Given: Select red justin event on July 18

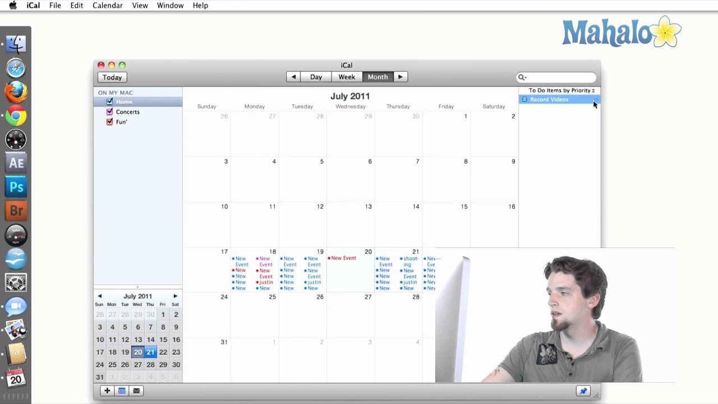Looking at the screenshot, I should click(x=264, y=282).
